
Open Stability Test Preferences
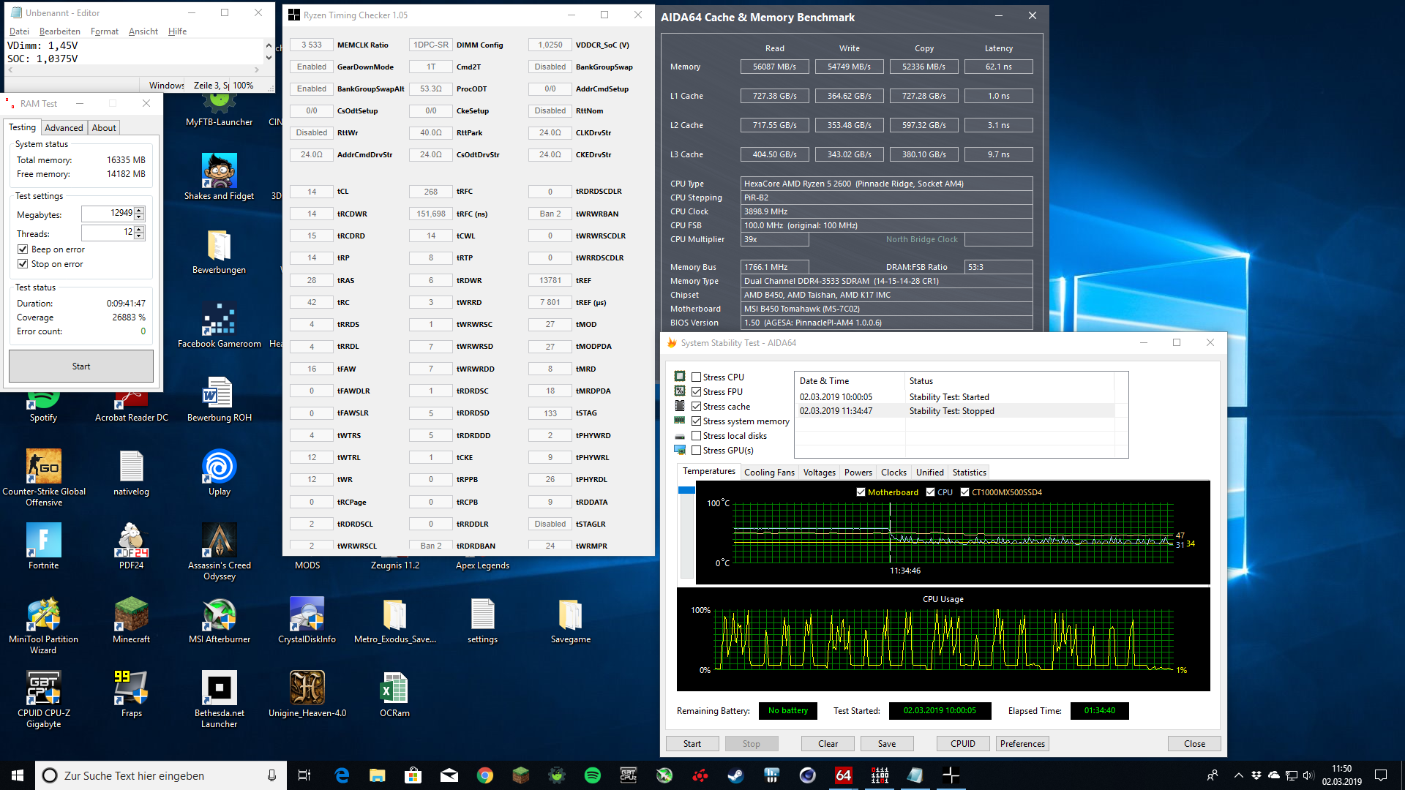point(1022,744)
